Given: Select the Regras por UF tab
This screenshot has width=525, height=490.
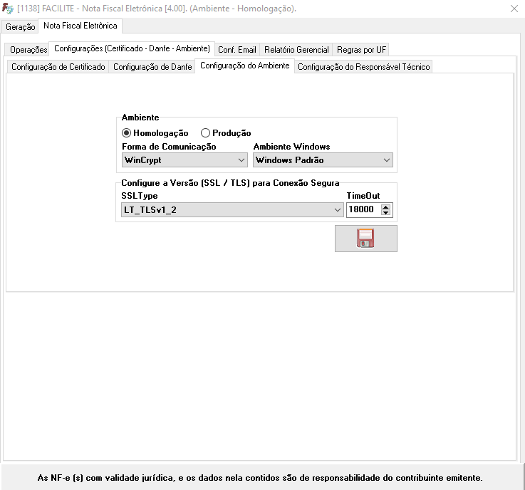Looking at the screenshot, I should click(x=362, y=50).
